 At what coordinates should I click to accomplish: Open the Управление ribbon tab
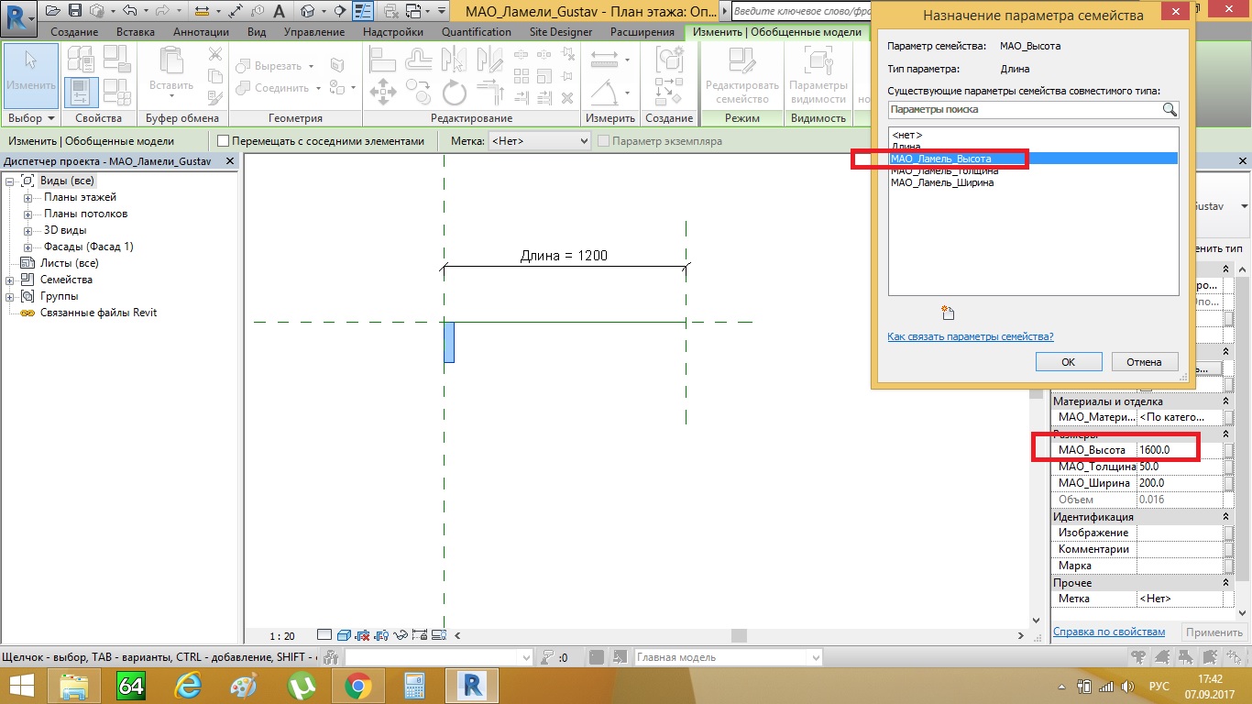click(x=314, y=32)
